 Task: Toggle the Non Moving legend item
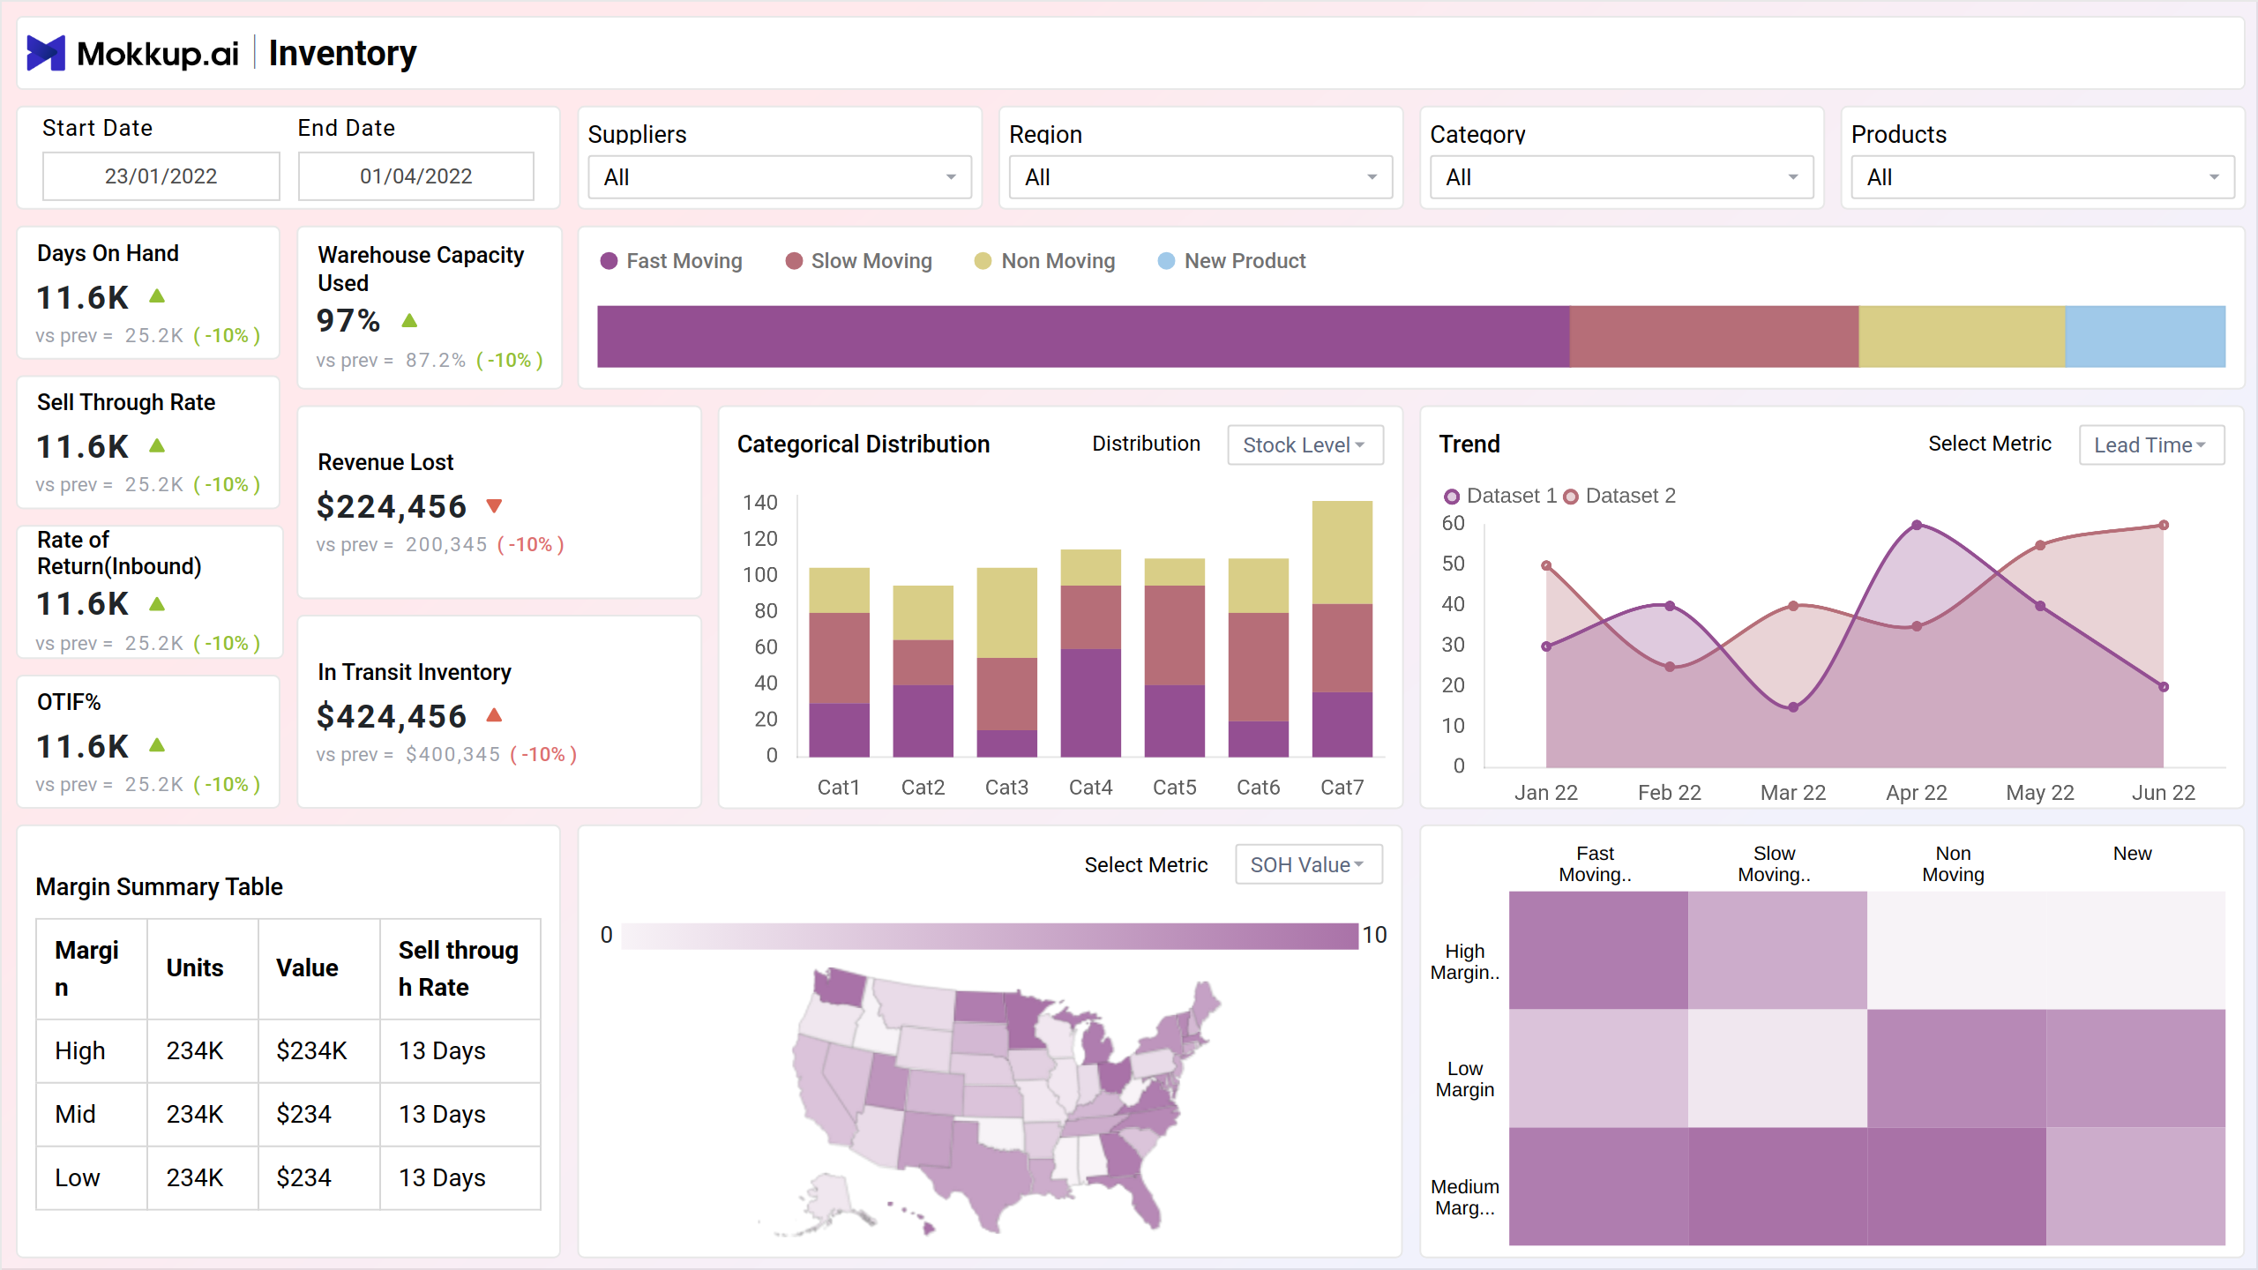click(1044, 261)
